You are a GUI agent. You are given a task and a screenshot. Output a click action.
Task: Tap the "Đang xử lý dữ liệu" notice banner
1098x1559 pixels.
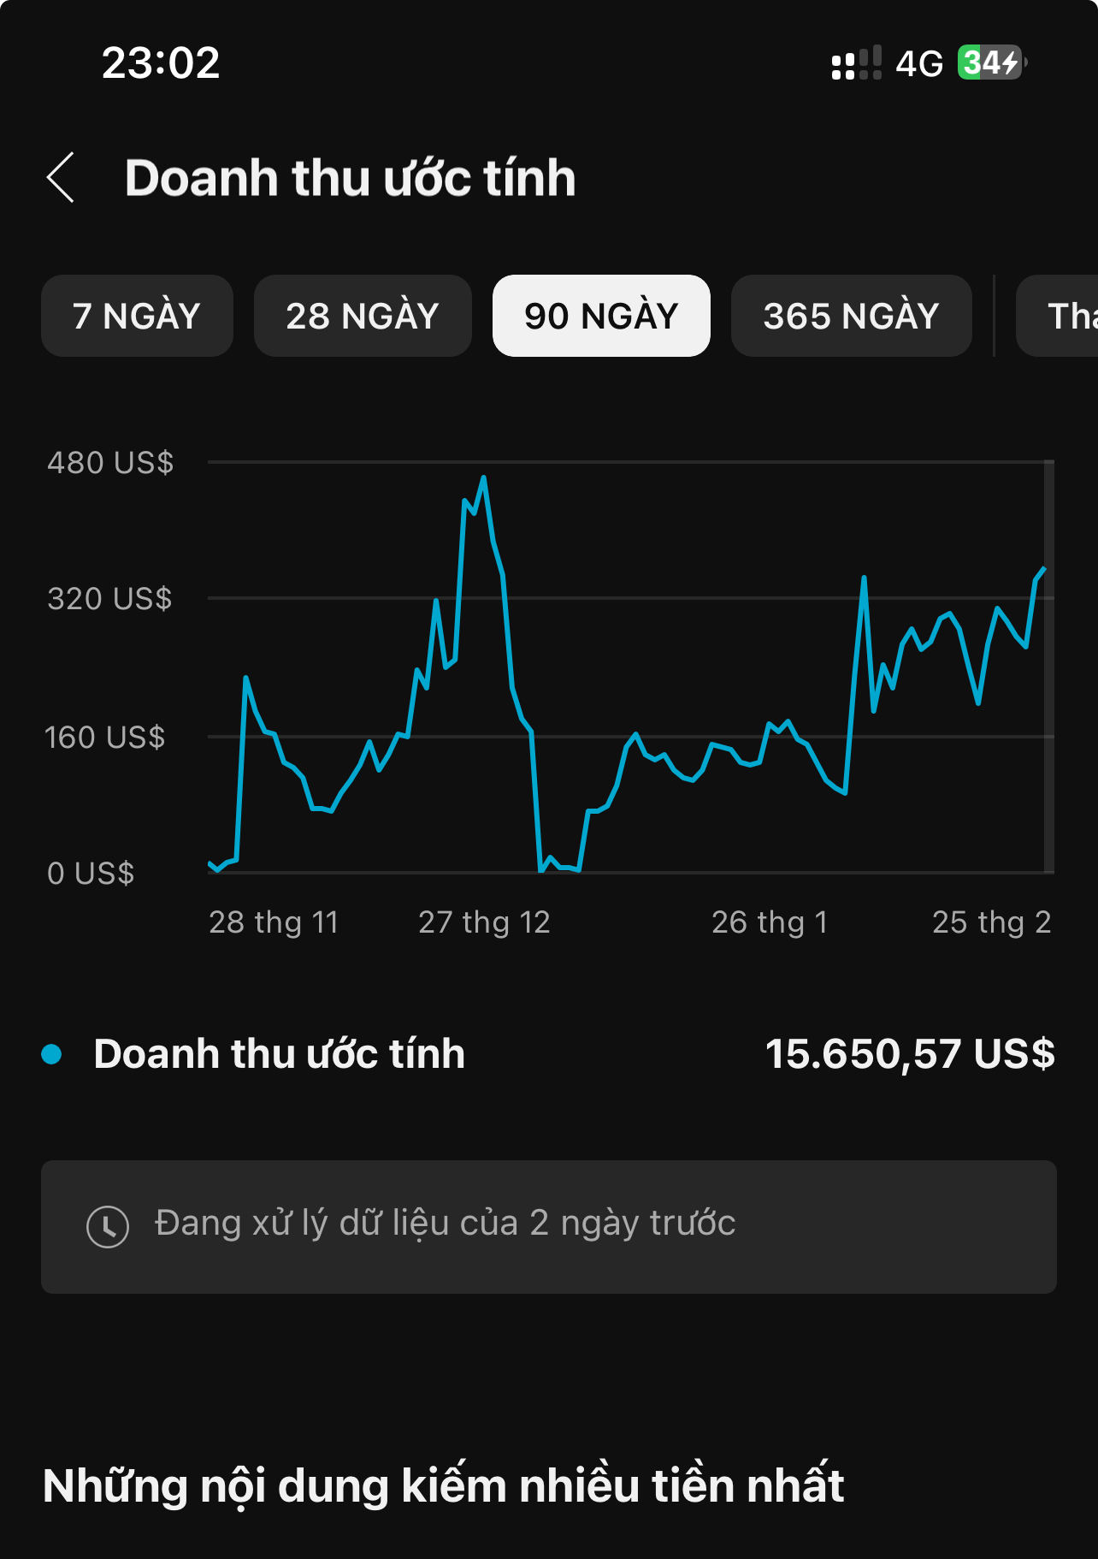549,1226
